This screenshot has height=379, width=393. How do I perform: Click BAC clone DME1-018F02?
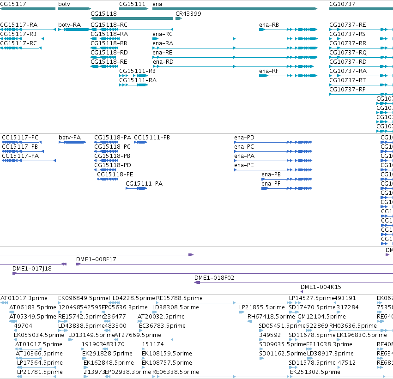(x=294, y=283)
